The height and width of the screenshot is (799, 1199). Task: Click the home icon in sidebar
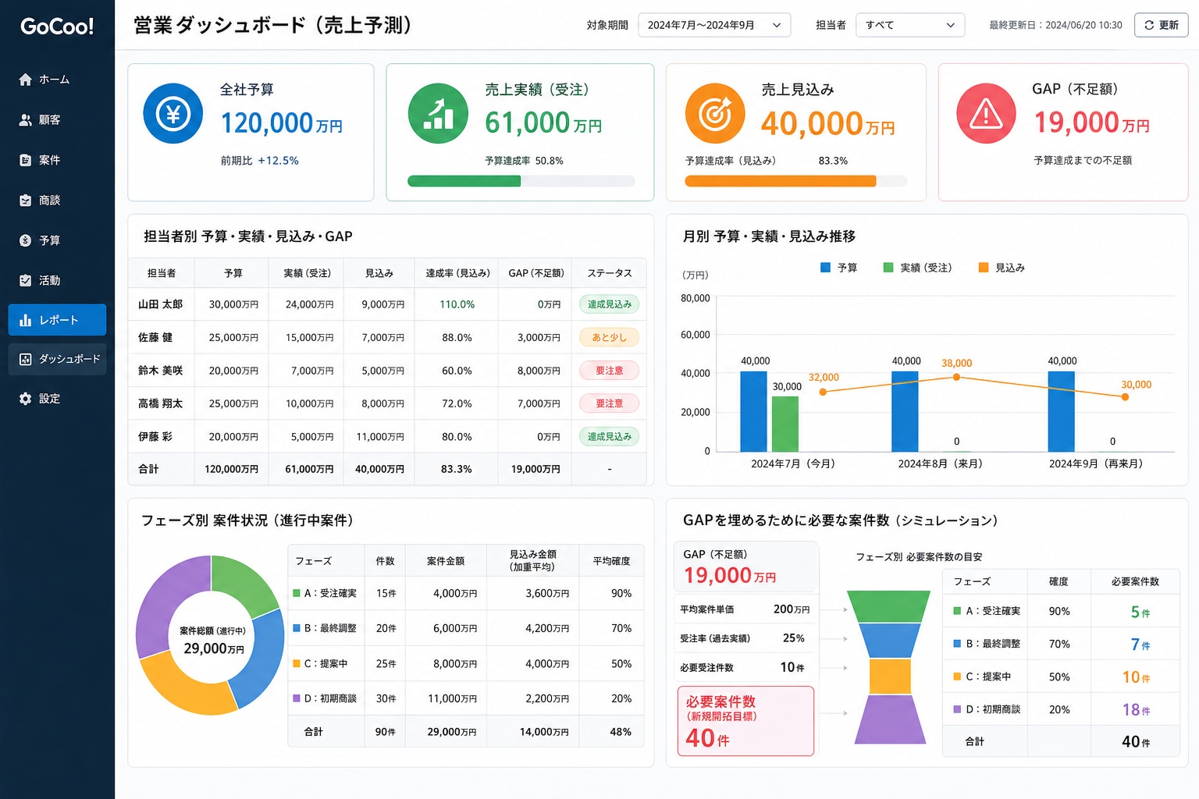click(x=26, y=80)
